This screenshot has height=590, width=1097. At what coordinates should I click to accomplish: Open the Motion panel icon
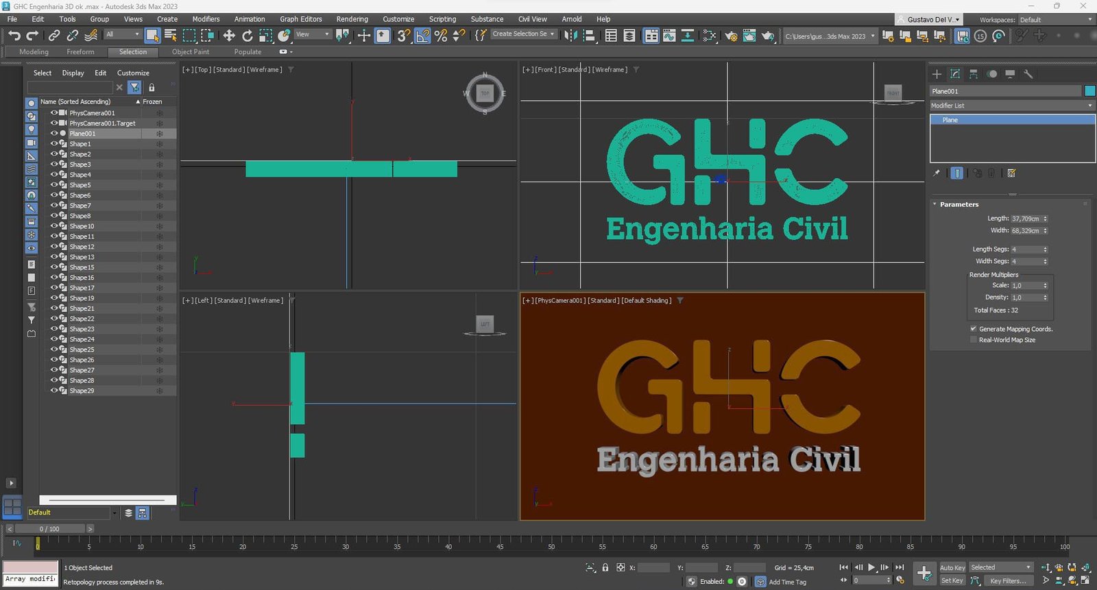tap(992, 74)
